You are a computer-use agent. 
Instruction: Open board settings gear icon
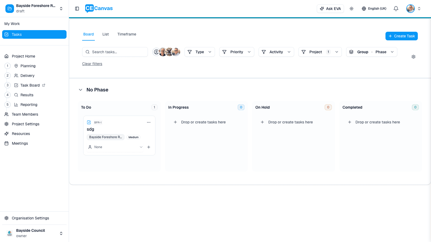click(413, 57)
